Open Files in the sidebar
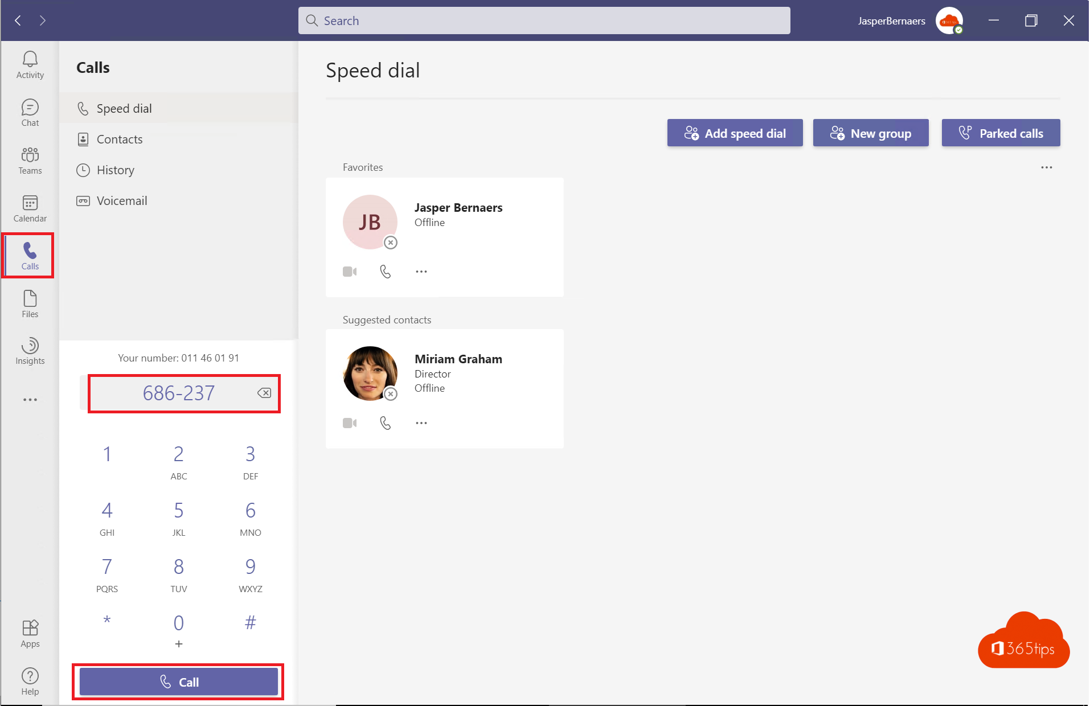1090x706 pixels. [30, 304]
